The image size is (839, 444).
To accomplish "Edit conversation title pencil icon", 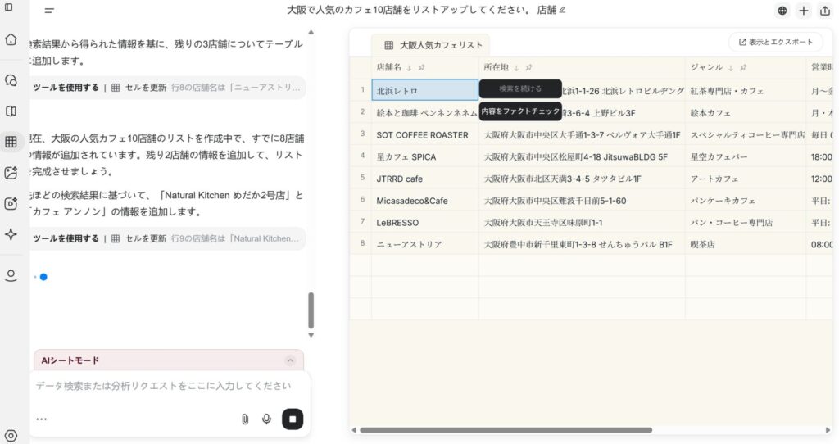I will 562,10.
